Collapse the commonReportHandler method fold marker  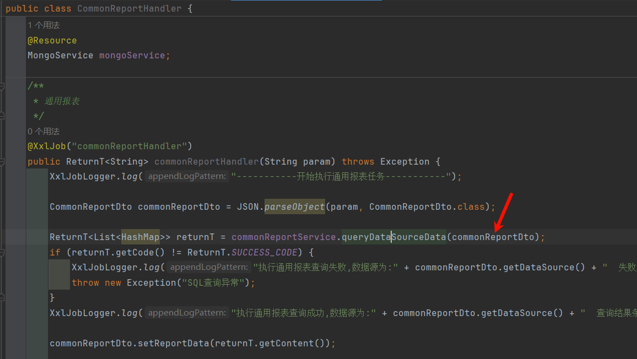coord(2,162)
